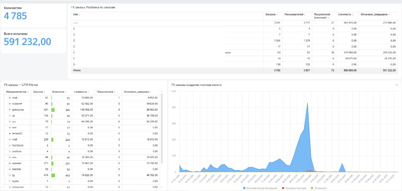Toggle Оплачено legend series in chart

(319, 188)
